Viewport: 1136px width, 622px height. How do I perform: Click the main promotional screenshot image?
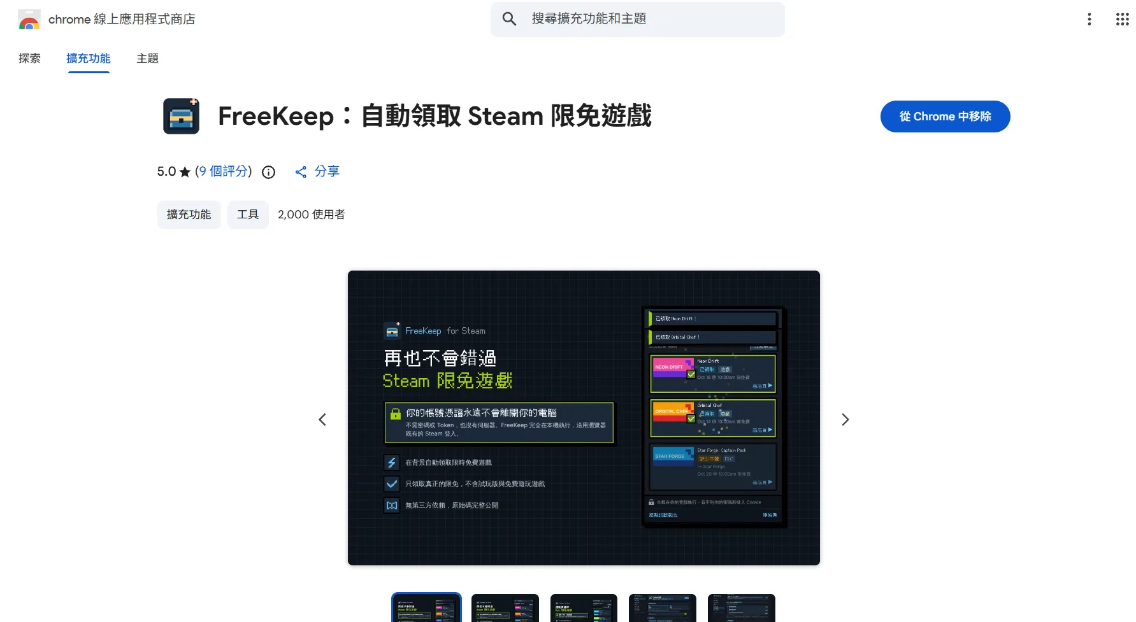[x=584, y=418]
